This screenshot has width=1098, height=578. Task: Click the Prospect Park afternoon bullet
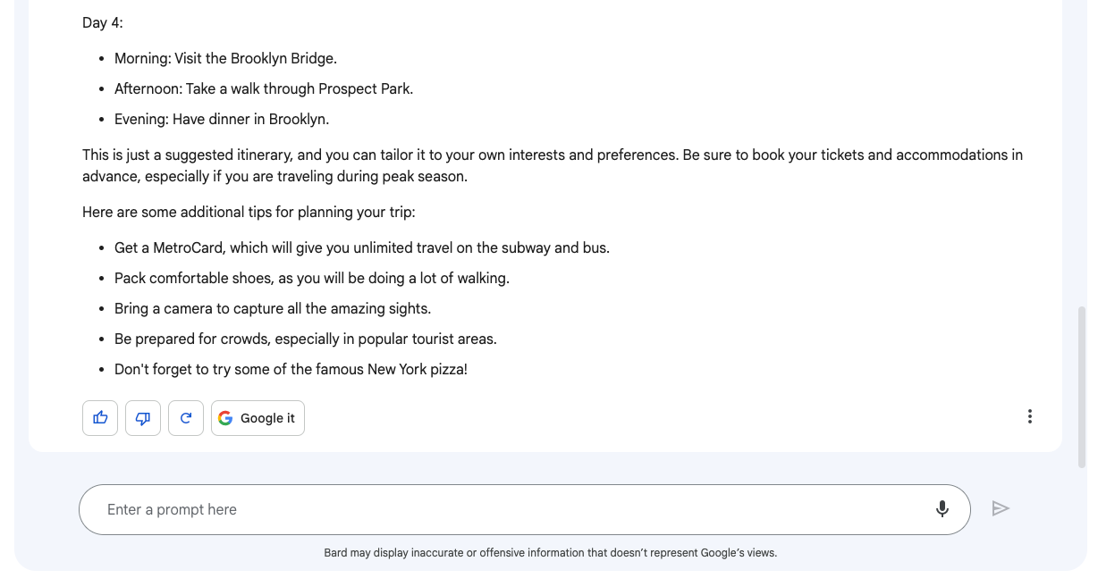(x=264, y=88)
